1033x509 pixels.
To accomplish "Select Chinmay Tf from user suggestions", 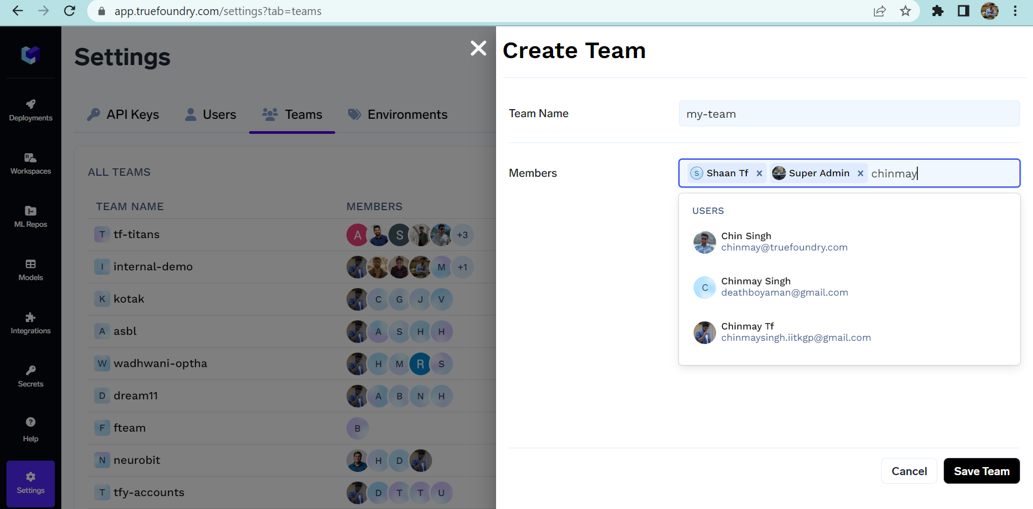I will (849, 332).
